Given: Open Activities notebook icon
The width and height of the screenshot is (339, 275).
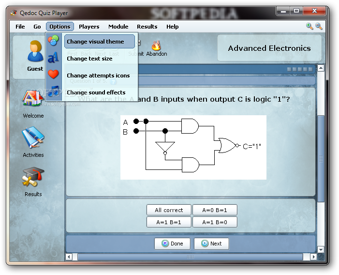Looking at the screenshot, I should point(33,137).
